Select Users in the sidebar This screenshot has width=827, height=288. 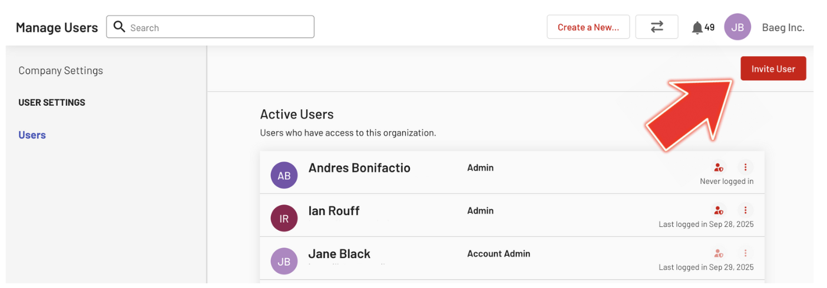pyautogui.click(x=32, y=135)
